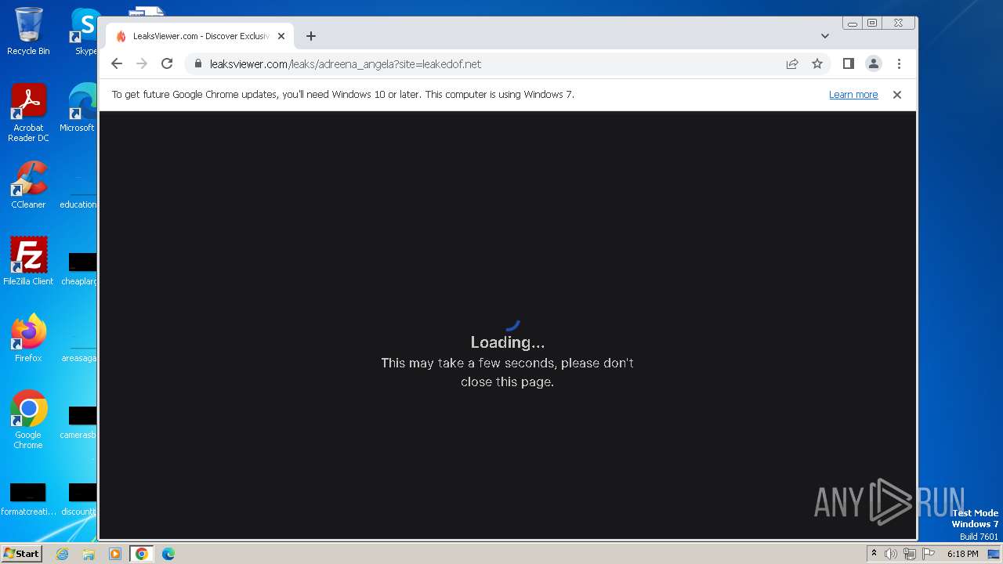Click the 6:18 PM taskbar clock
This screenshot has height=564, width=1003.
click(x=962, y=554)
